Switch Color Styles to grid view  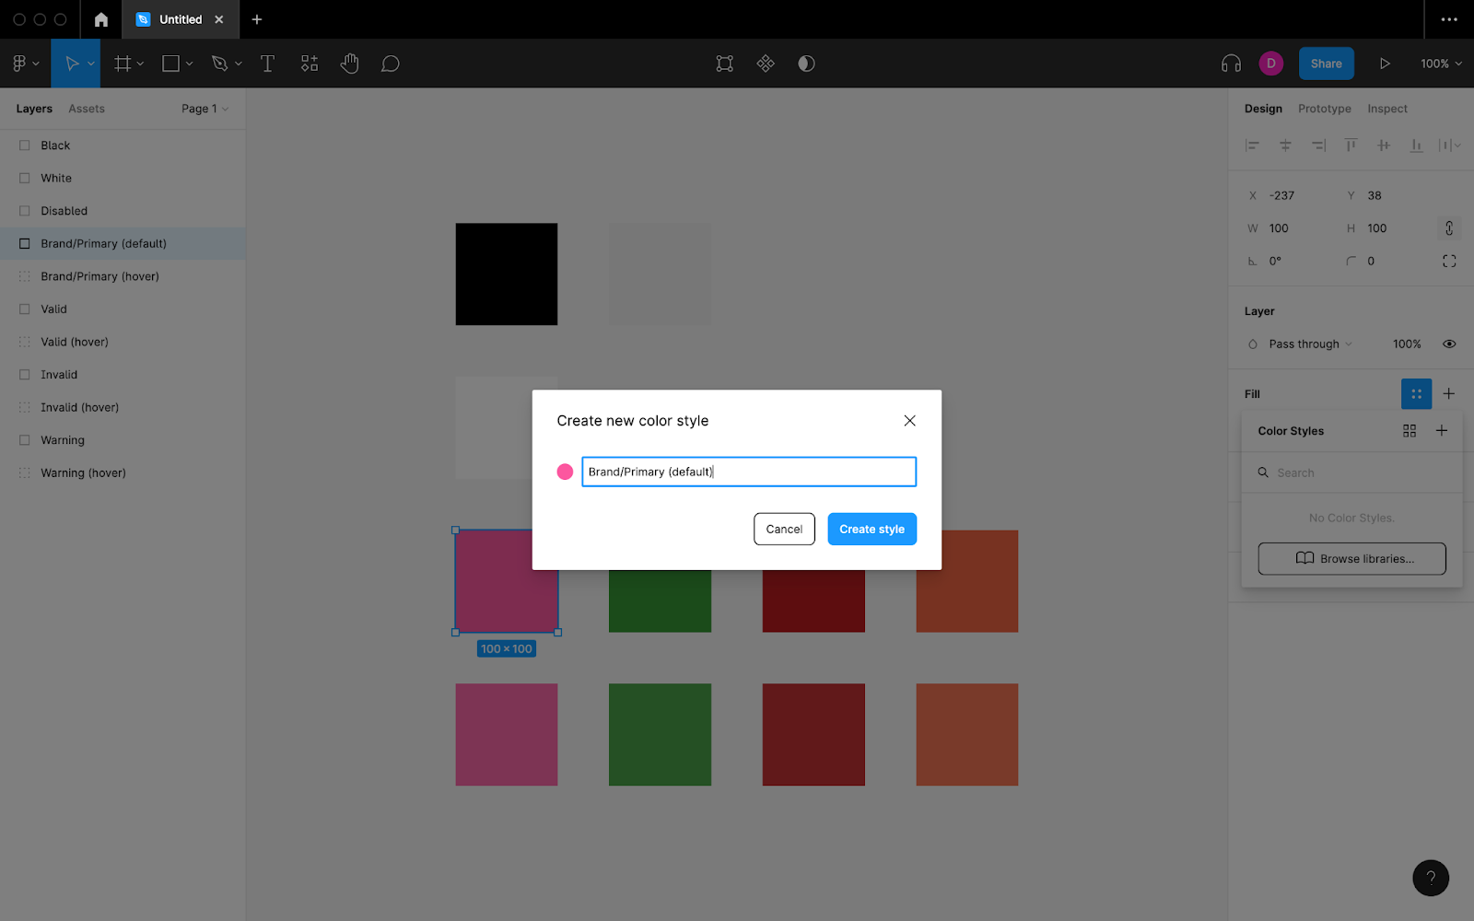pyautogui.click(x=1410, y=431)
